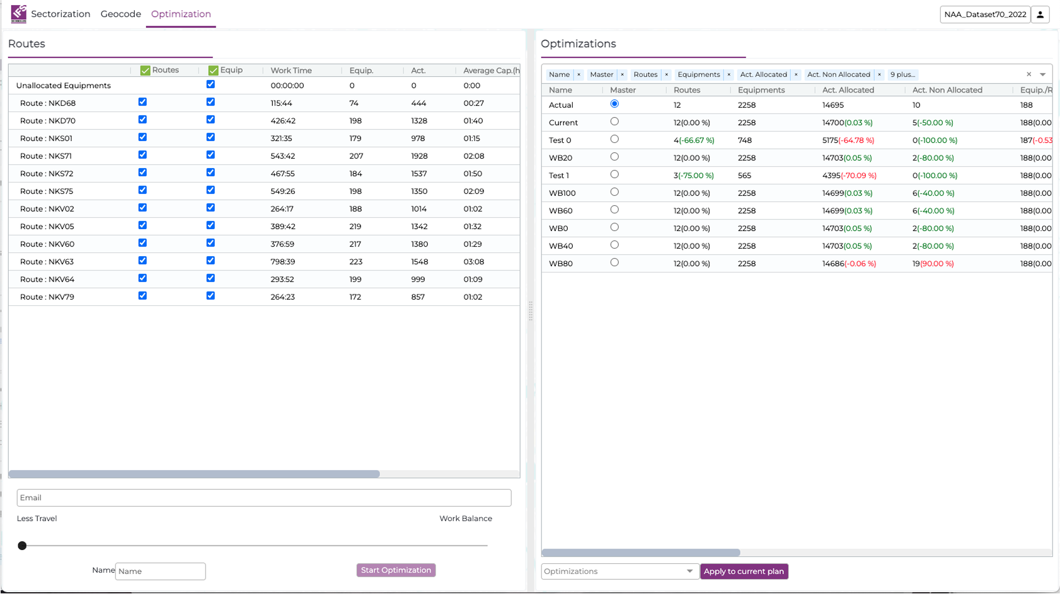Image resolution: width=1060 pixels, height=594 pixels.
Task: Open the NAA_Dataset70_2022 dataset selector
Action: coord(985,14)
